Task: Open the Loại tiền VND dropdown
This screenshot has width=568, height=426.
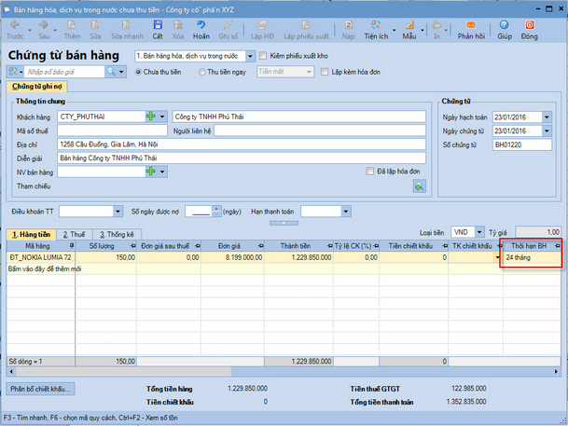Action: [x=479, y=232]
